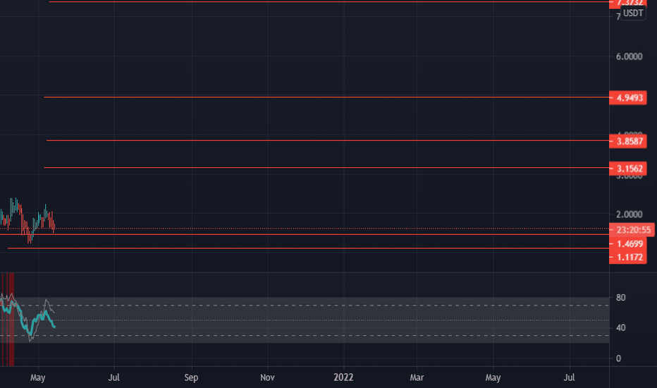Screen dimensions: 657x388
Task: Click the Mar label on time axis
Action: tap(417, 377)
